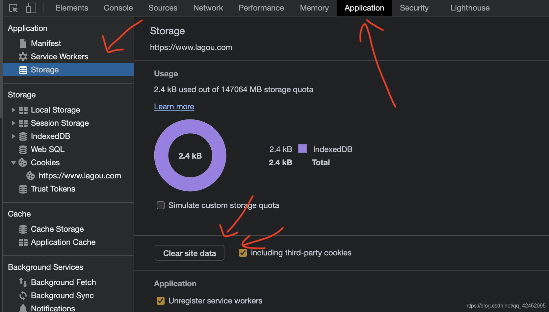Click the Background Sync refresh icon
This screenshot has height=312, width=549.
pyautogui.click(x=23, y=296)
